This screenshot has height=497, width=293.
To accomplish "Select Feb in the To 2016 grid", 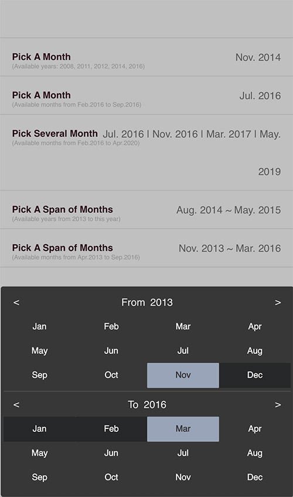I will coord(111,429).
